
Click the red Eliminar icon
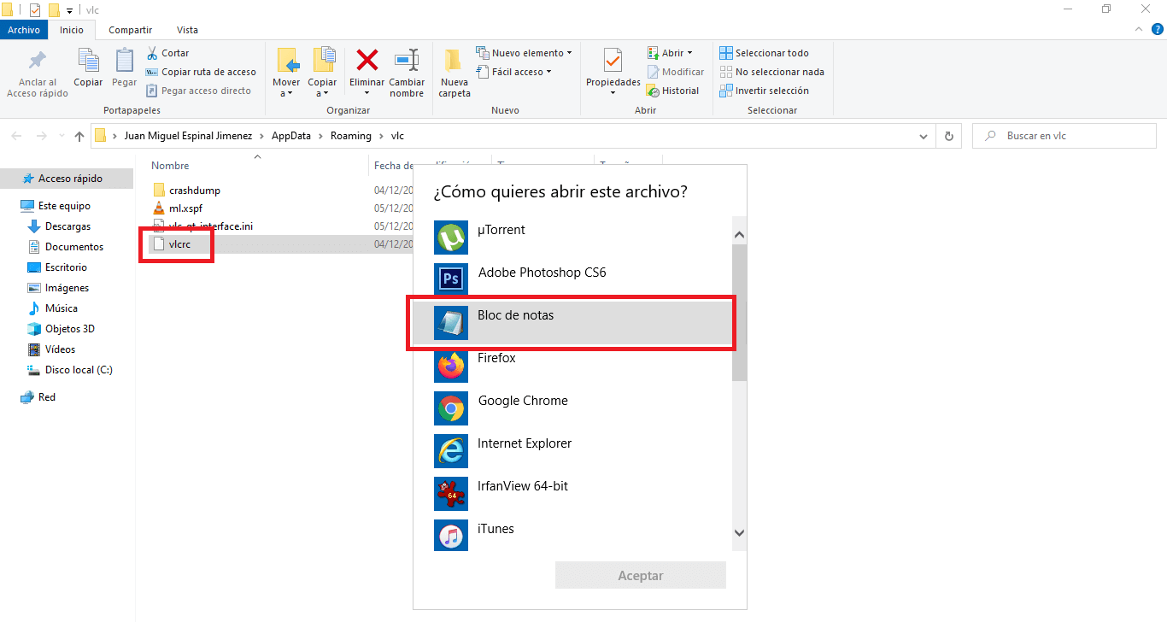coord(367,60)
